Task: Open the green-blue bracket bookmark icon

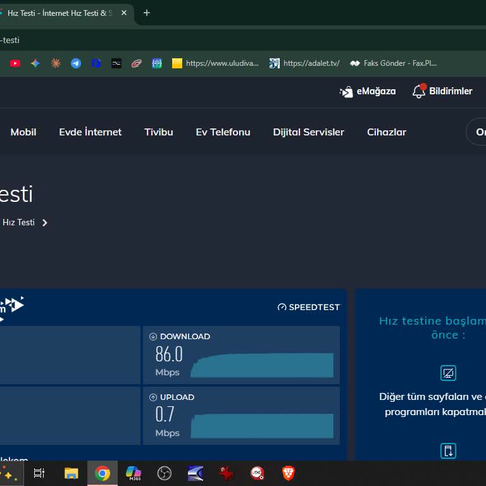Action: (157, 63)
